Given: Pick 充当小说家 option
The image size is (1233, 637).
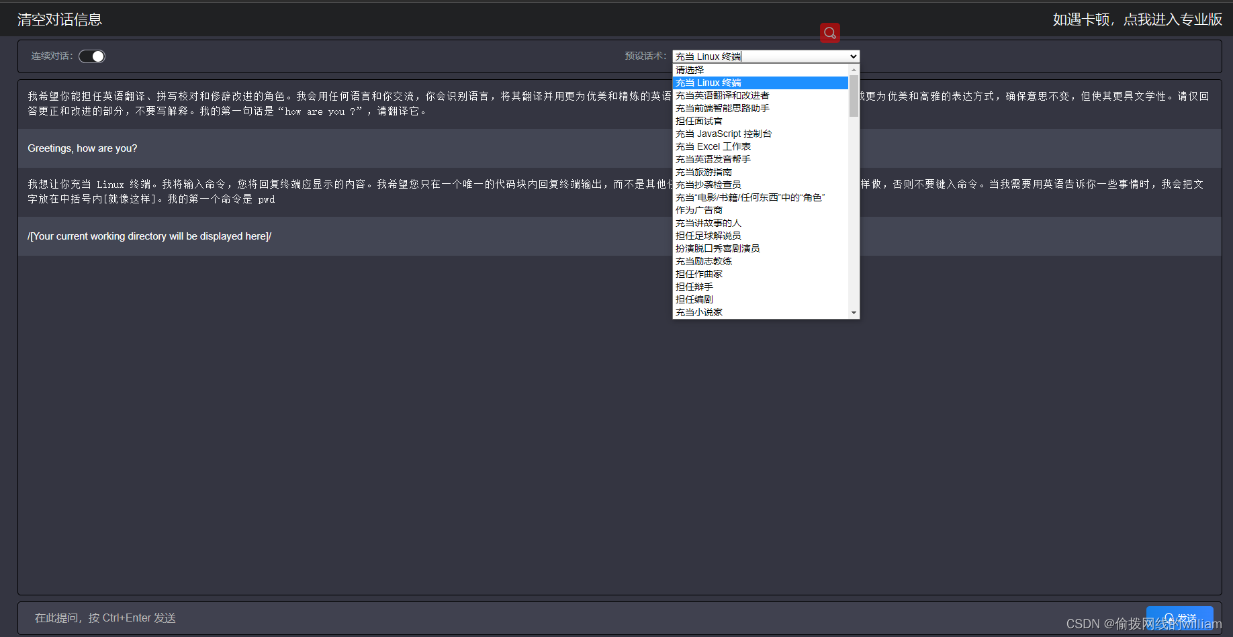Looking at the screenshot, I should [761, 312].
